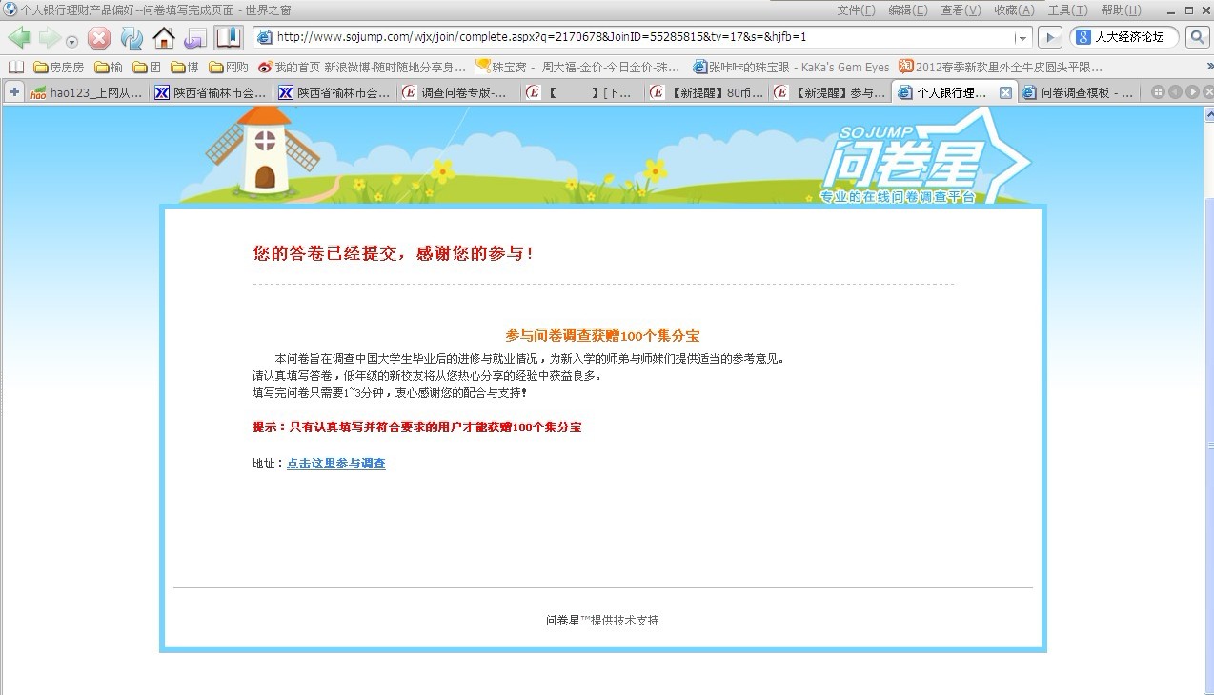
Task: Open the 2012春季新款 Taobao bookmark
Action: click(x=1001, y=68)
